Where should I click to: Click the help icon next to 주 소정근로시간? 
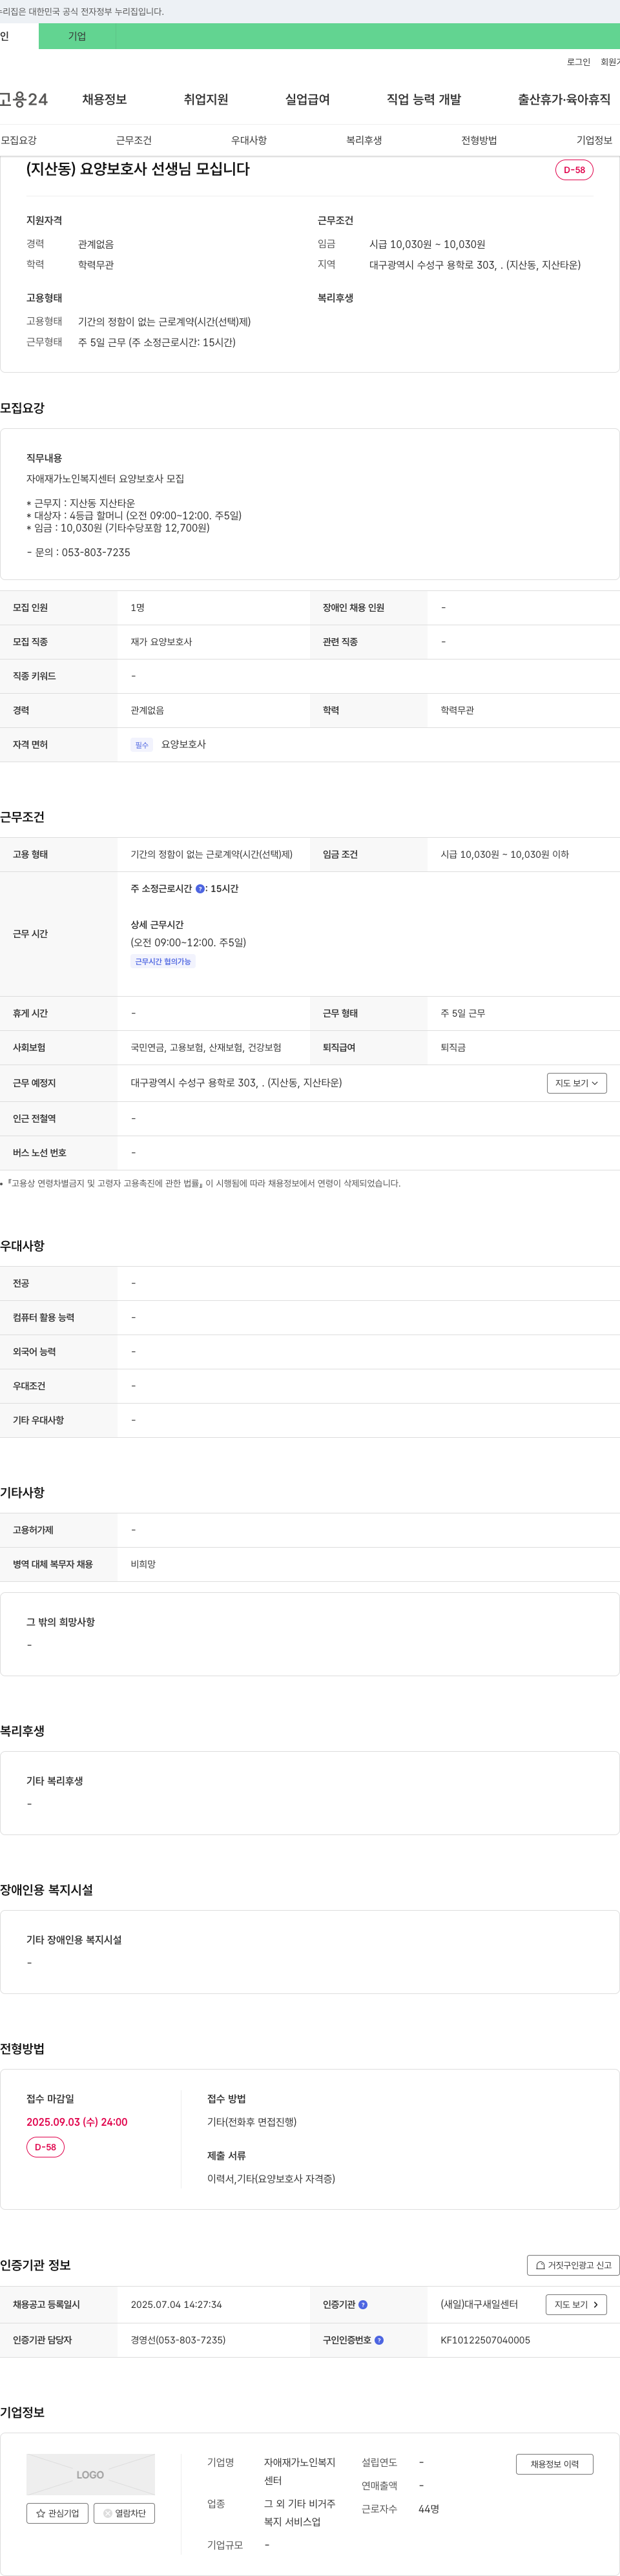200,888
